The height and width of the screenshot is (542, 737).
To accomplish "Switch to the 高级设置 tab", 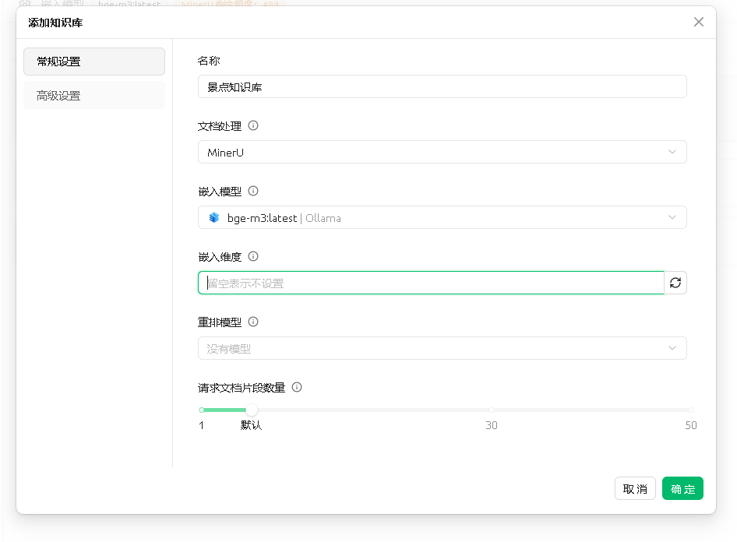I will click(x=94, y=95).
